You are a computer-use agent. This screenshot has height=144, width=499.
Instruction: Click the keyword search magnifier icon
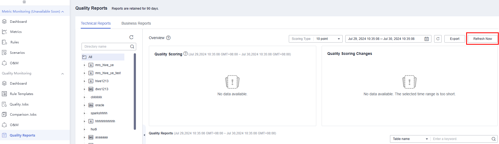[x=494, y=139]
